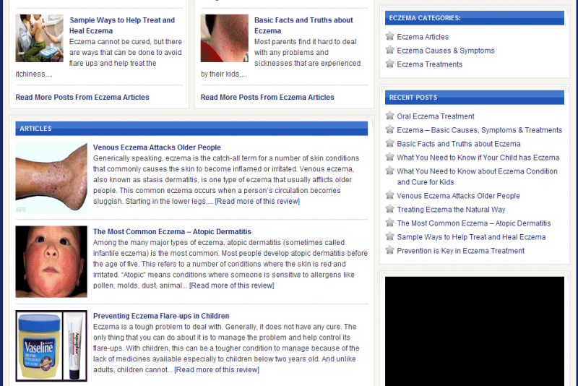This screenshot has width=578, height=386.
Task: Click star icon beside Eczema Articles category
Action: [389, 36]
